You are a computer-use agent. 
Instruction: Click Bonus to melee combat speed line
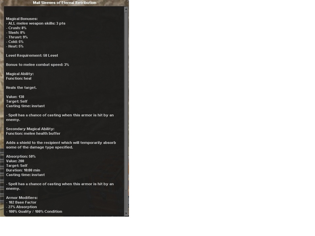[37, 65]
